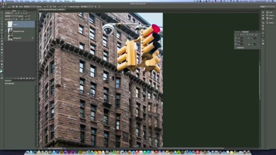Image resolution: width=276 pixels, height=155 pixels.
Task: Toggle lock transparent pixels
Action: coord(9,19)
